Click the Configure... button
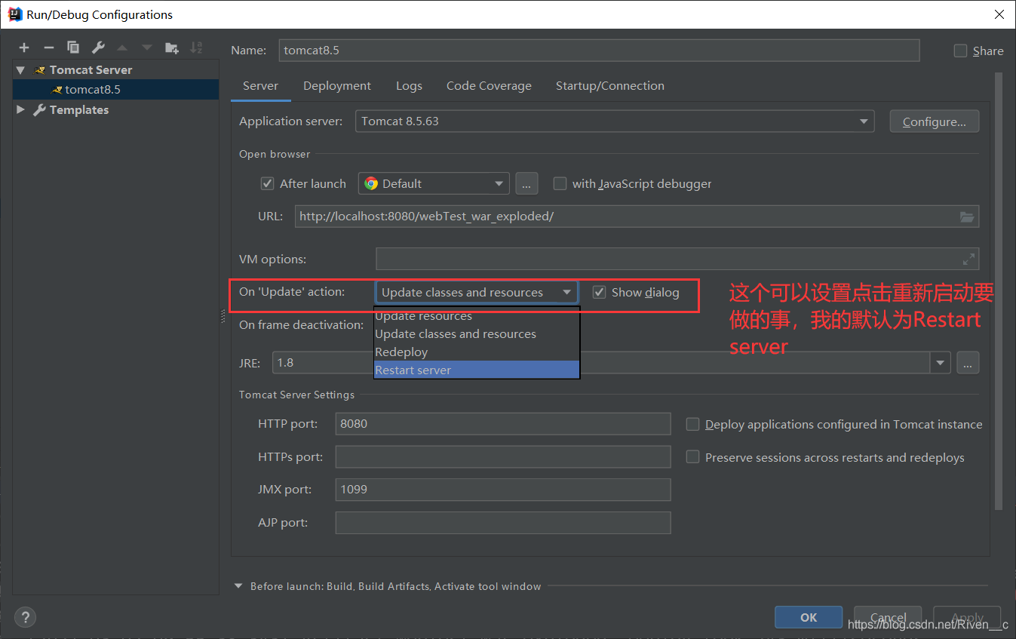 pyautogui.click(x=934, y=121)
